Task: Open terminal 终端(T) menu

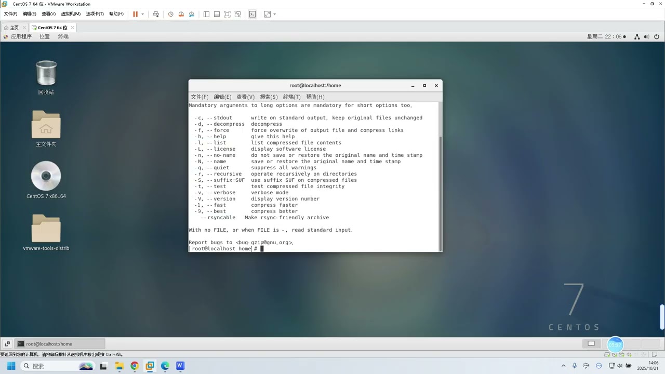Action: click(x=291, y=97)
